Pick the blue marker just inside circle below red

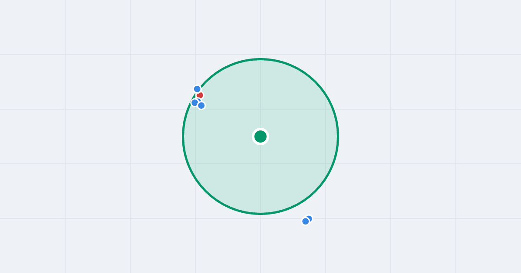click(x=201, y=105)
